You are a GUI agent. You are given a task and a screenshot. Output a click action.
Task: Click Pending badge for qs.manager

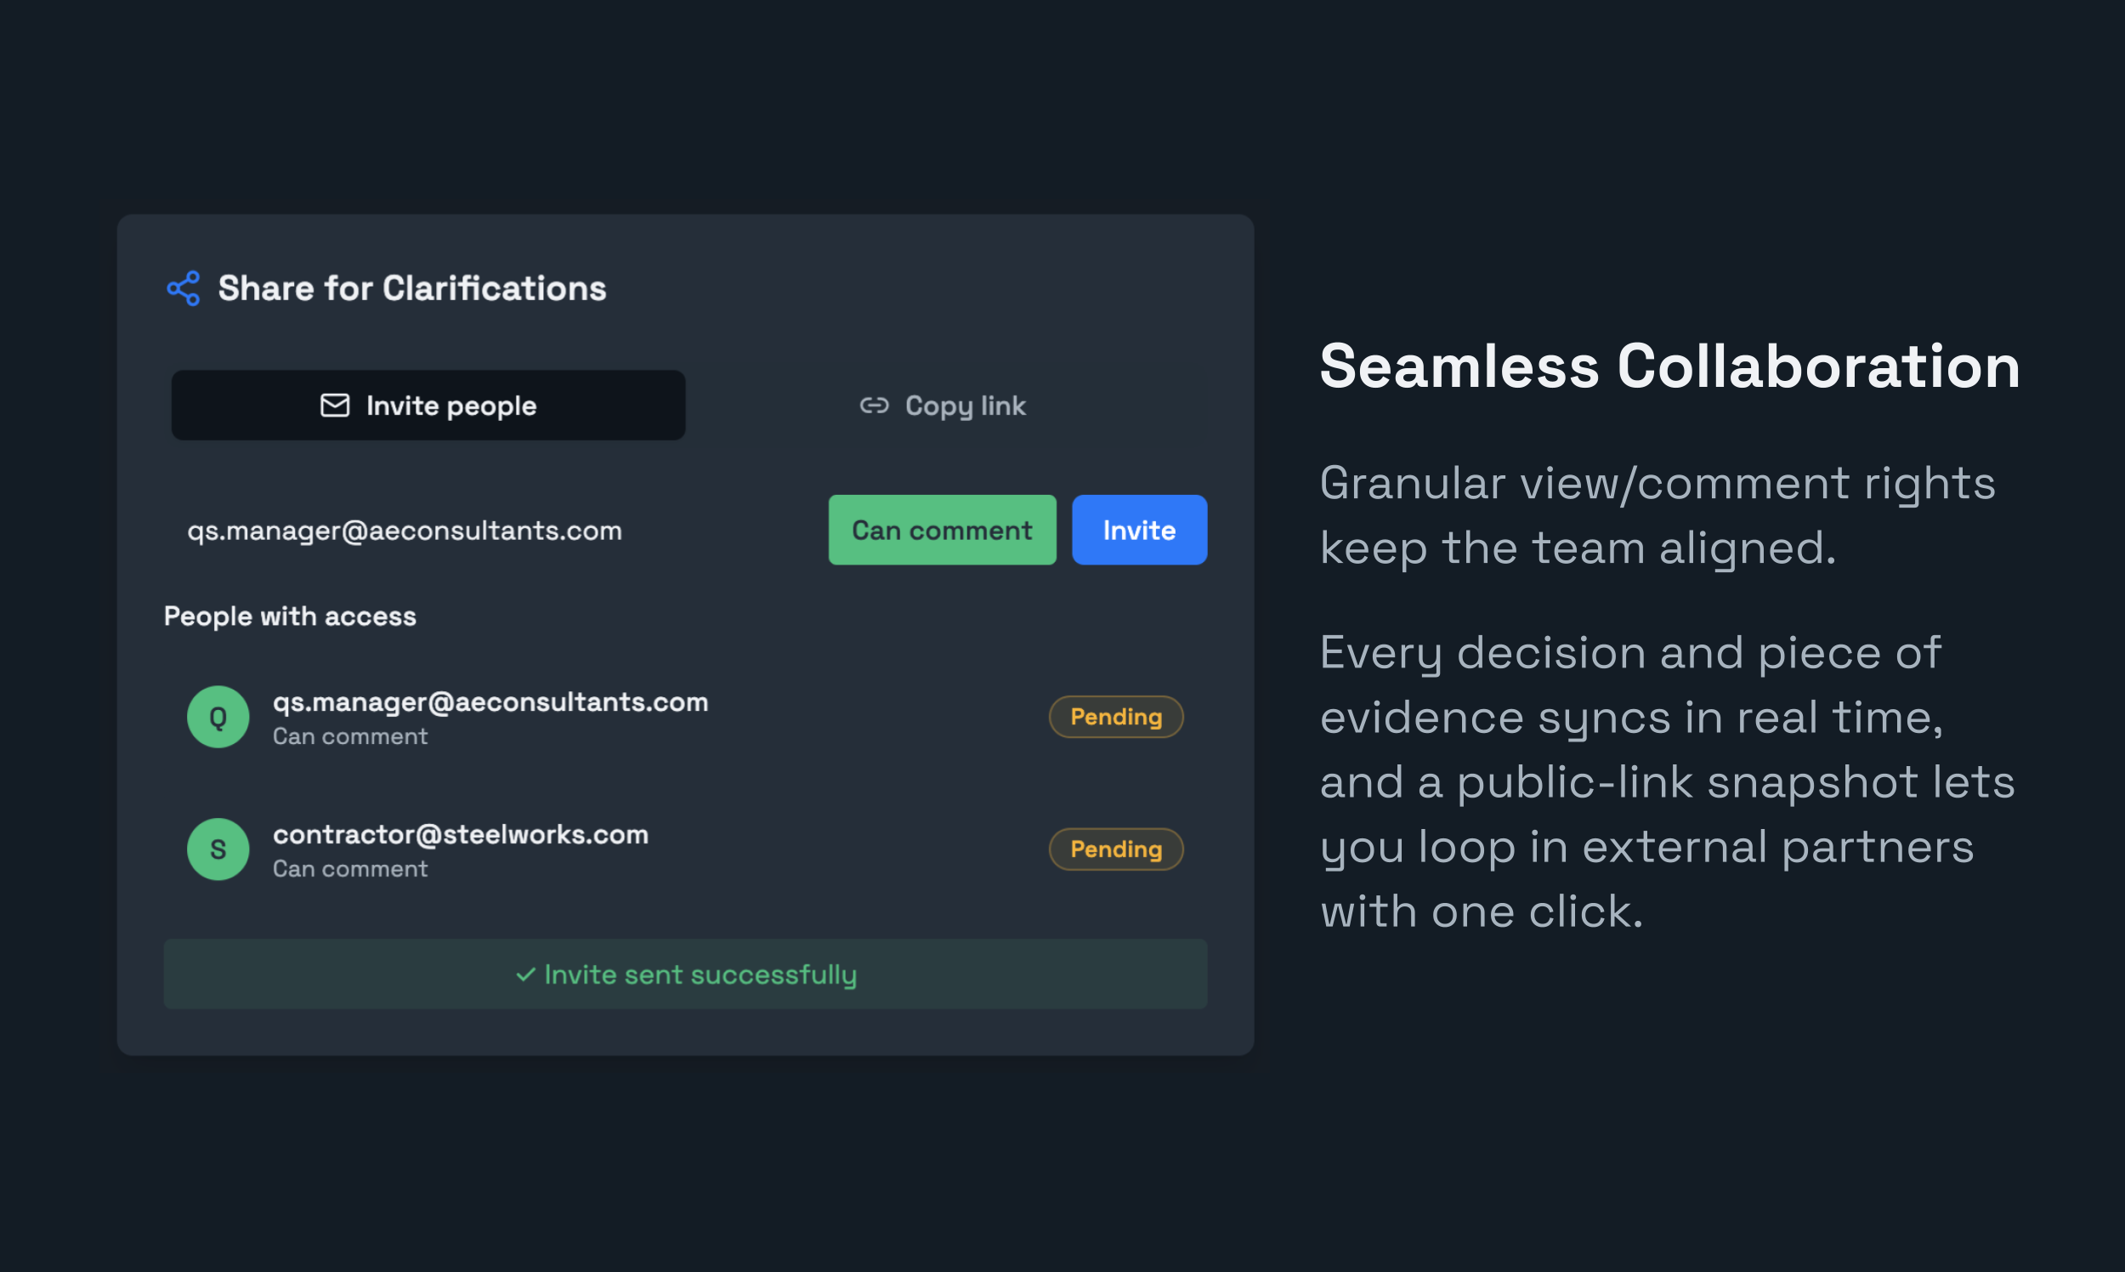click(1115, 717)
